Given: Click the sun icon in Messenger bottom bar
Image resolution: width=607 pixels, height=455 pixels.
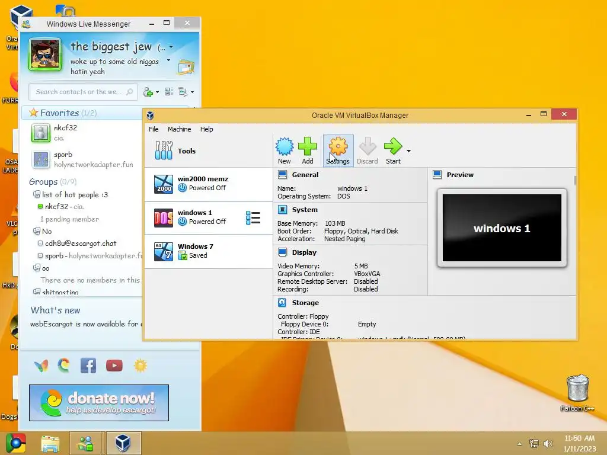Looking at the screenshot, I should click(140, 365).
